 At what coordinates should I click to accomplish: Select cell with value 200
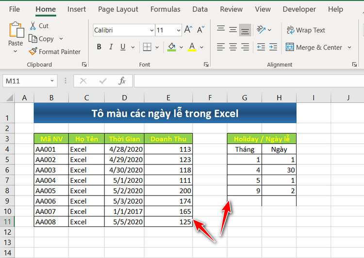(x=168, y=191)
